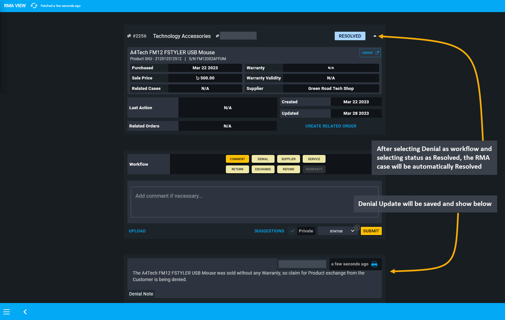
Task: Click the Purchased date Mar 22 2023
Action: pyautogui.click(x=205, y=68)
